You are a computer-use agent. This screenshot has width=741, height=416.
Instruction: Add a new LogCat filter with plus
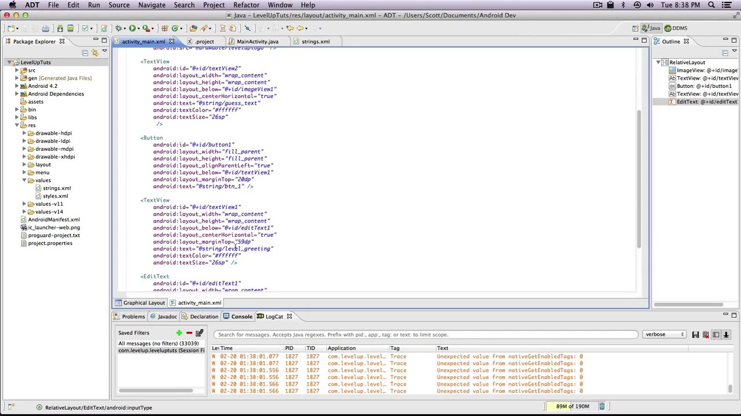click(179, 333)
